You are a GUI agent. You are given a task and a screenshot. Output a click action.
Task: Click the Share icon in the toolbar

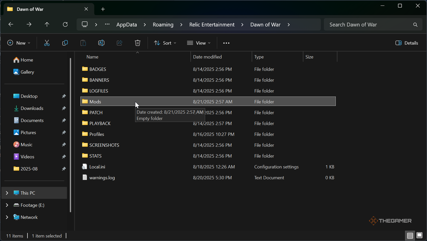[x=119, y=43]
